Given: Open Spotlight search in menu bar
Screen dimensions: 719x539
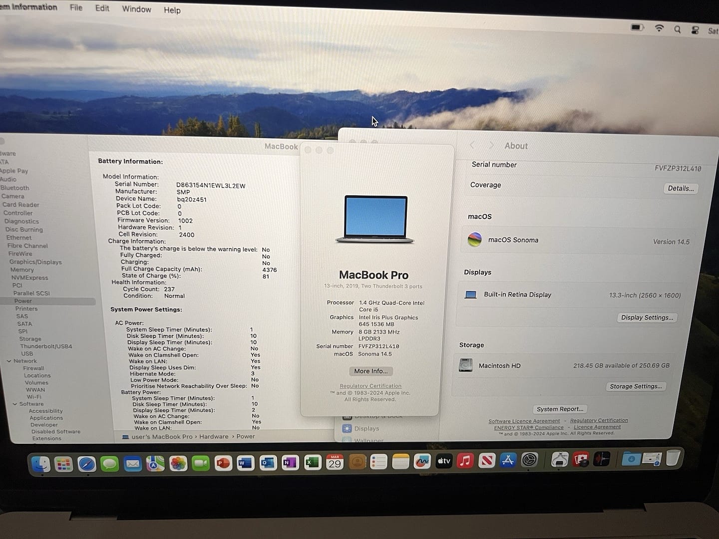Looking at the screenshot, I should [678, 29].
